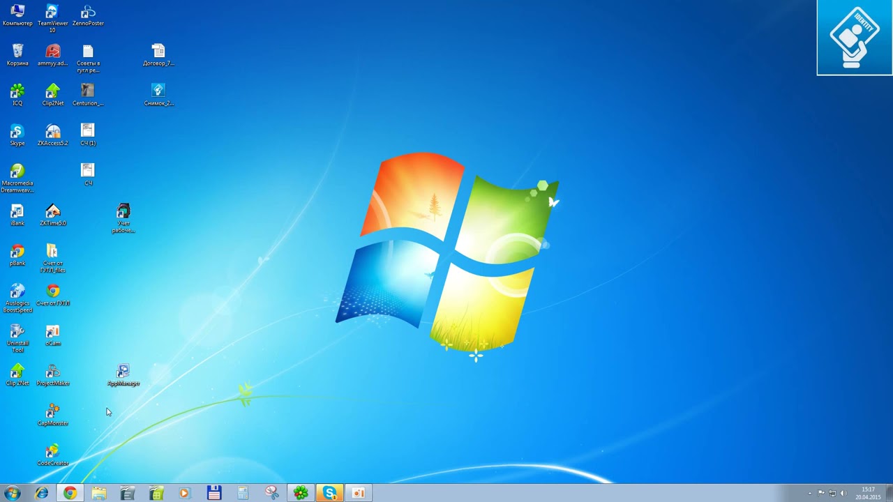Viewport: 893px width, 502px height.
Task: Select the Учет рабочего shortcut icon
Action: pyautogui.click(x=123, y=219)
